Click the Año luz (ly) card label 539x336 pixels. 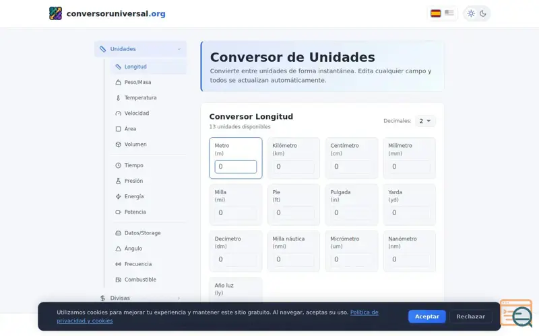224,289
